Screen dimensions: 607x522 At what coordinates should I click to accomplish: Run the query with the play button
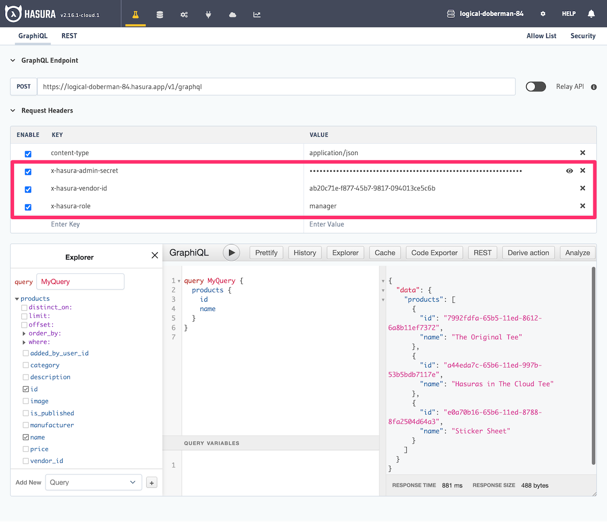tap(231, 253)
